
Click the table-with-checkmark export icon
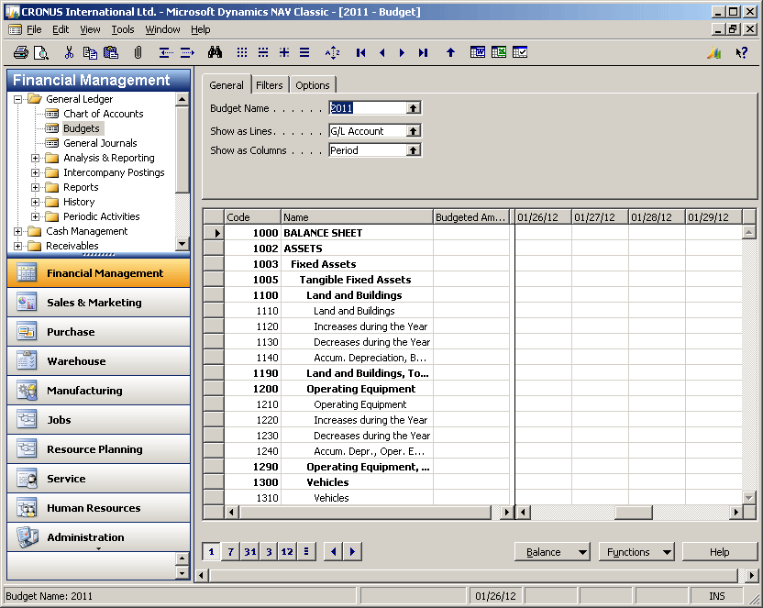(520, 52)
